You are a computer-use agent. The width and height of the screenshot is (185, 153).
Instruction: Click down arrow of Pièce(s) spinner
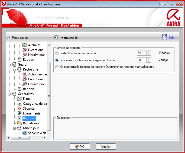point(148,54)
